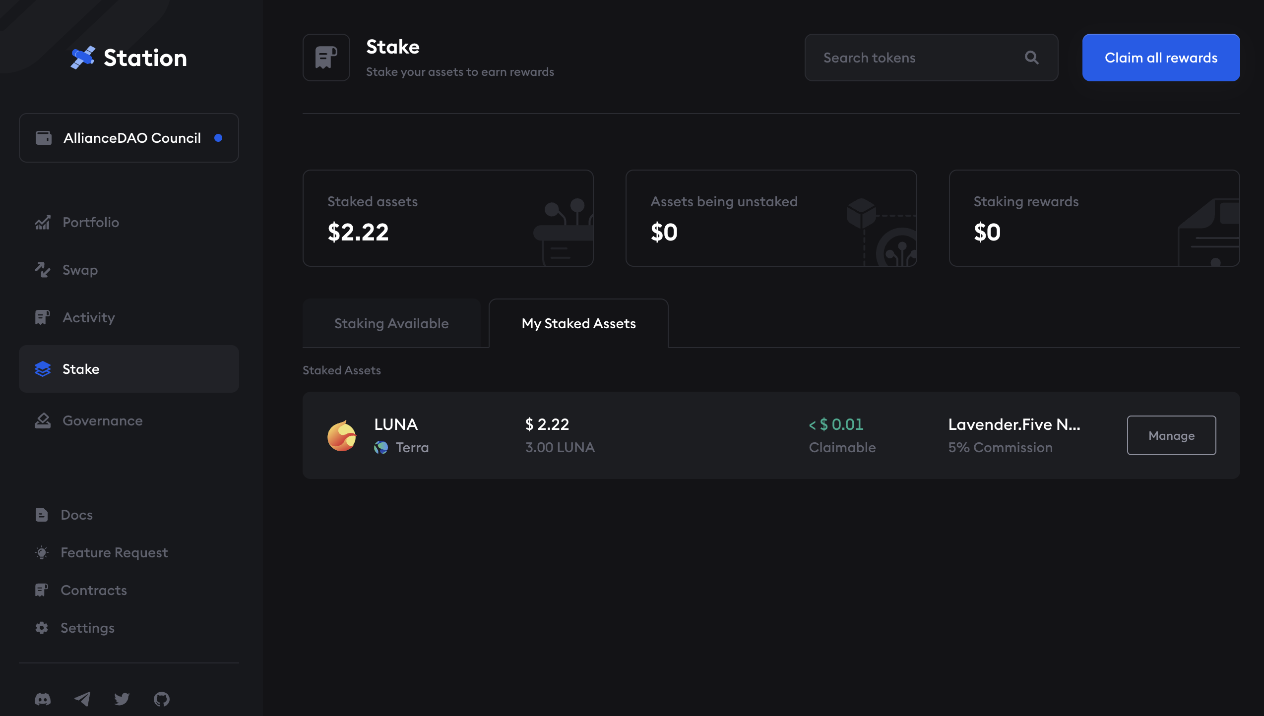1264x716 pixels.
Task: Open the Discord link icon
Action: click(43, 699)
